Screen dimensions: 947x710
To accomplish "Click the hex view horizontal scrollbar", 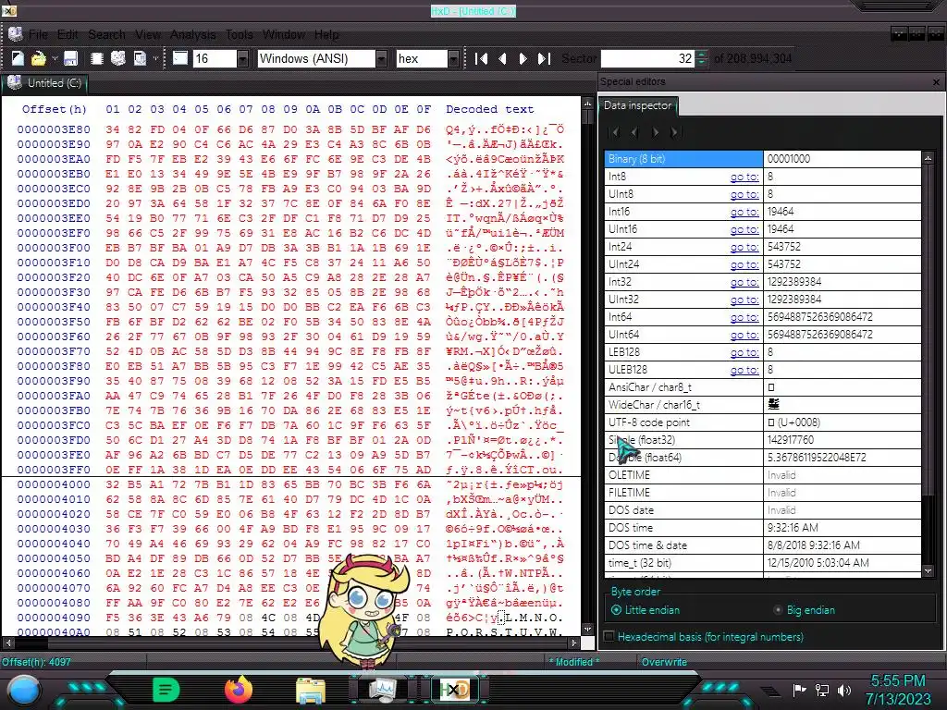I will (x=291, y=643).
